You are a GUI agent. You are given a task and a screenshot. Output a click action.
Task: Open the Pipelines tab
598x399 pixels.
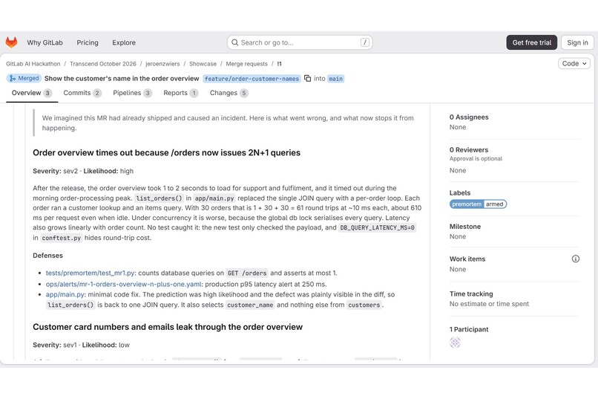[132, 93]
